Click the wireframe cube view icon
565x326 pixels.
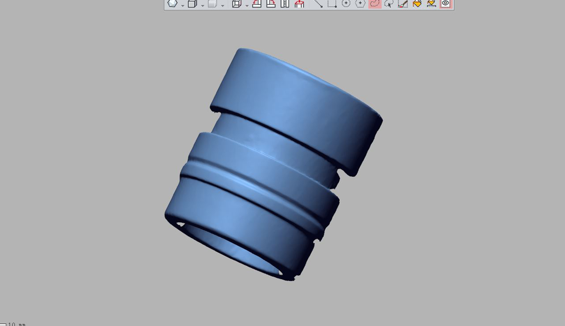click(236, 4)
